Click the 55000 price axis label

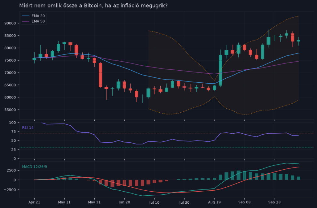click(10, 110)
